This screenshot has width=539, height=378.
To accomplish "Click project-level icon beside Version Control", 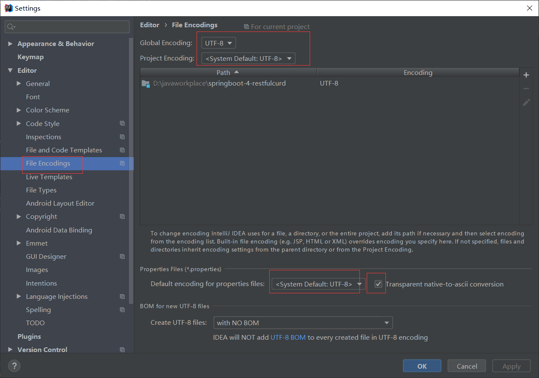I will pyautogui.click(x=122, y=349).
